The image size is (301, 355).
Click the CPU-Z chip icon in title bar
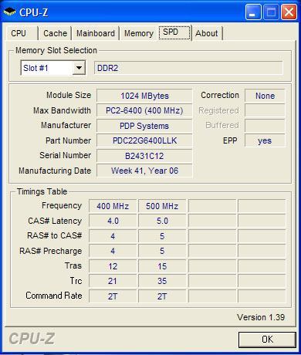point(9,12)
